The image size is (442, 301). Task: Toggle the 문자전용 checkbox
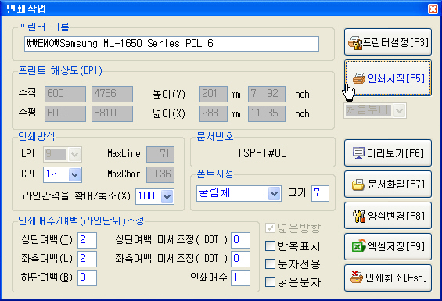[x=271, y=264]
